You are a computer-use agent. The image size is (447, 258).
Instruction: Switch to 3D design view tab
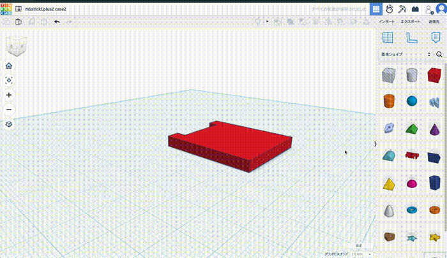(375, 9)
